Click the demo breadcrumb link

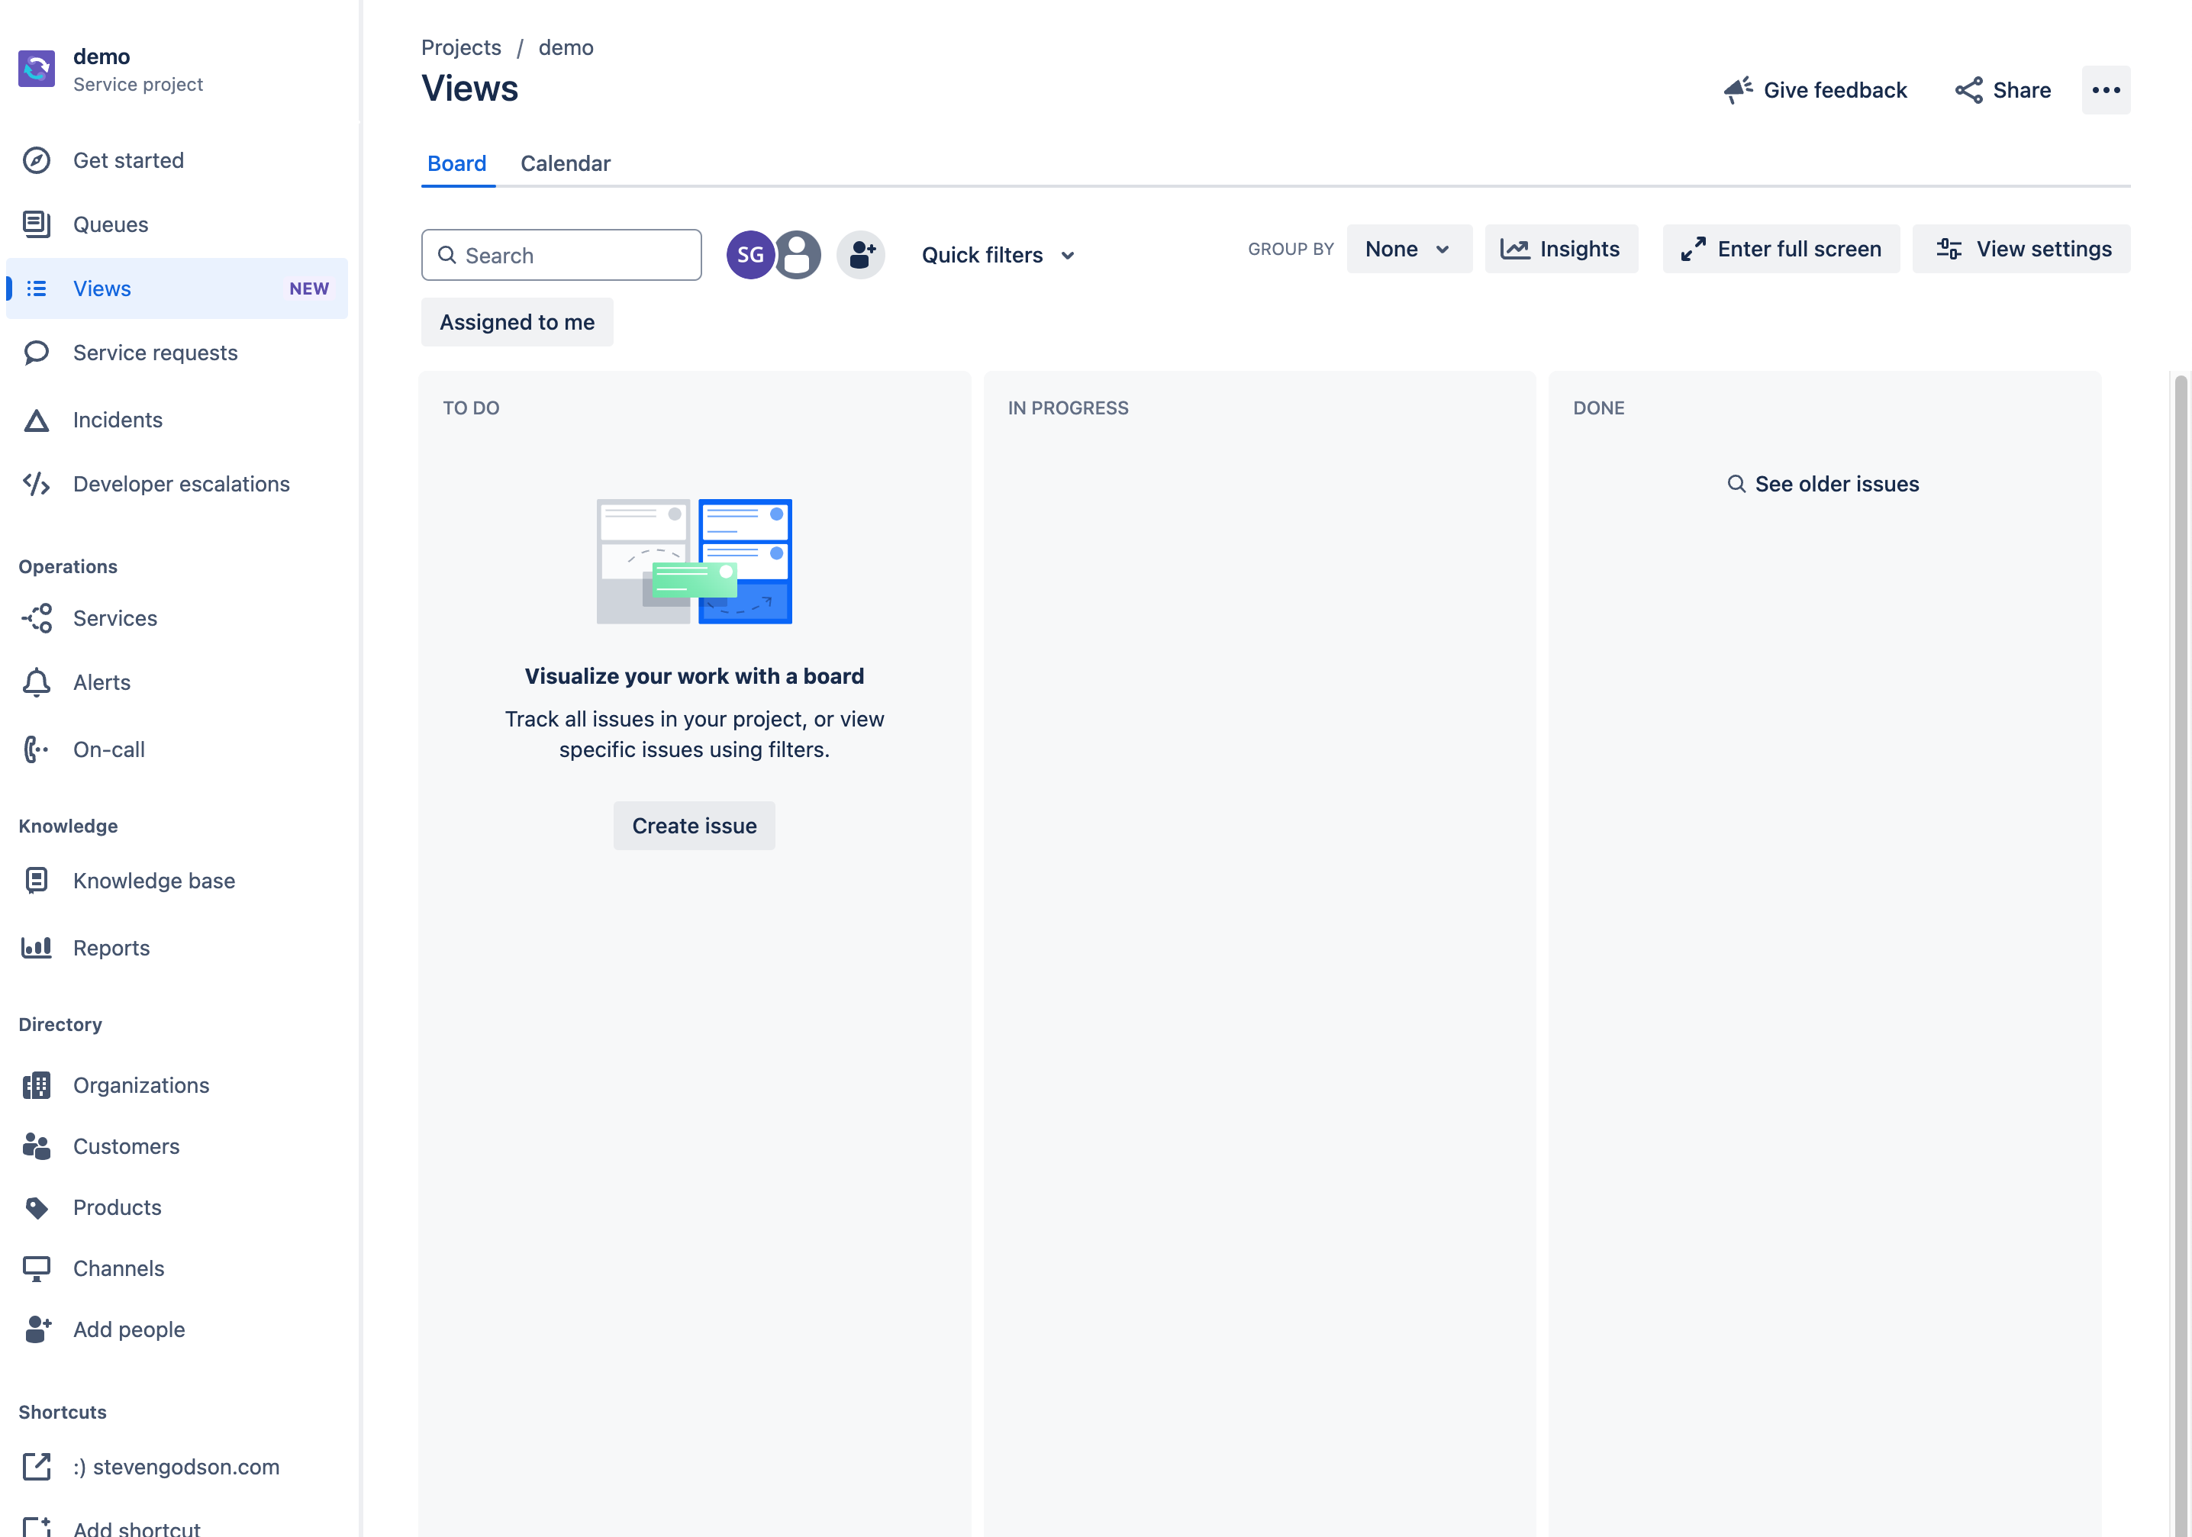(x=566, y=47)
